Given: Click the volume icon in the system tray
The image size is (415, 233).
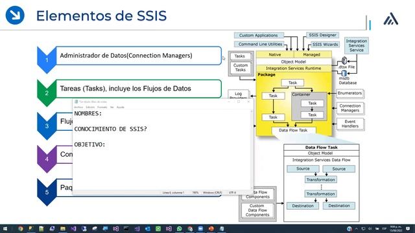Looking at the screenshot, I should pos(370,228).
